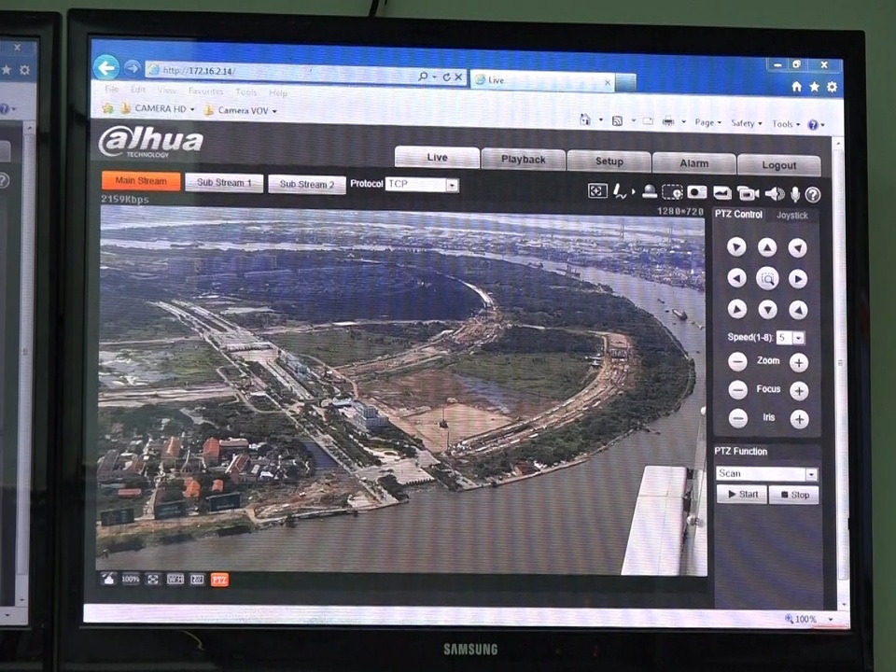The height and width of the screenshot is (672, 896).
Task: Open the PTZ Function Scan dropdown
Action: pyautogui.click(x=811, y=474)
